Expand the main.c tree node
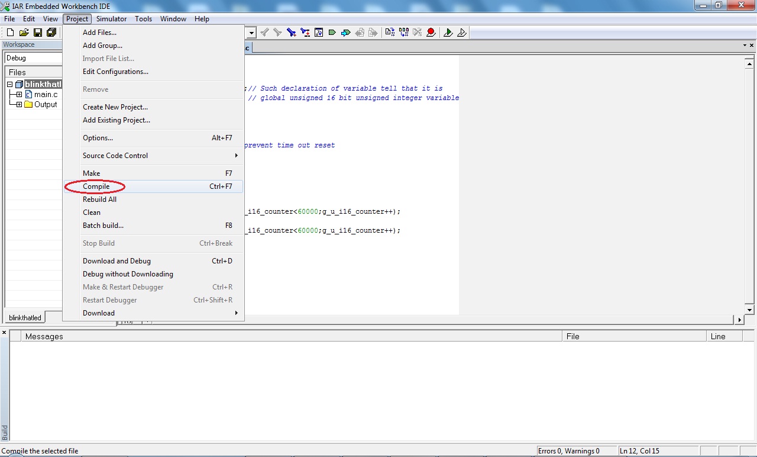 click(19, 95)
